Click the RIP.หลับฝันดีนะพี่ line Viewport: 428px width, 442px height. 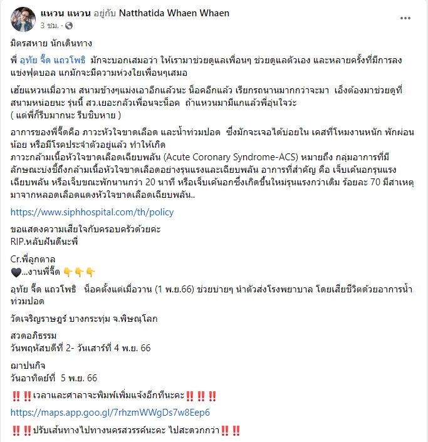click(44, 242)
